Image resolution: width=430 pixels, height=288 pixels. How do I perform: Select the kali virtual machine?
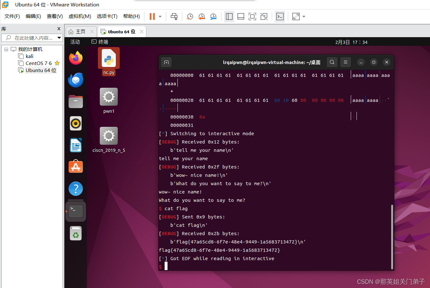click(30, 56)
